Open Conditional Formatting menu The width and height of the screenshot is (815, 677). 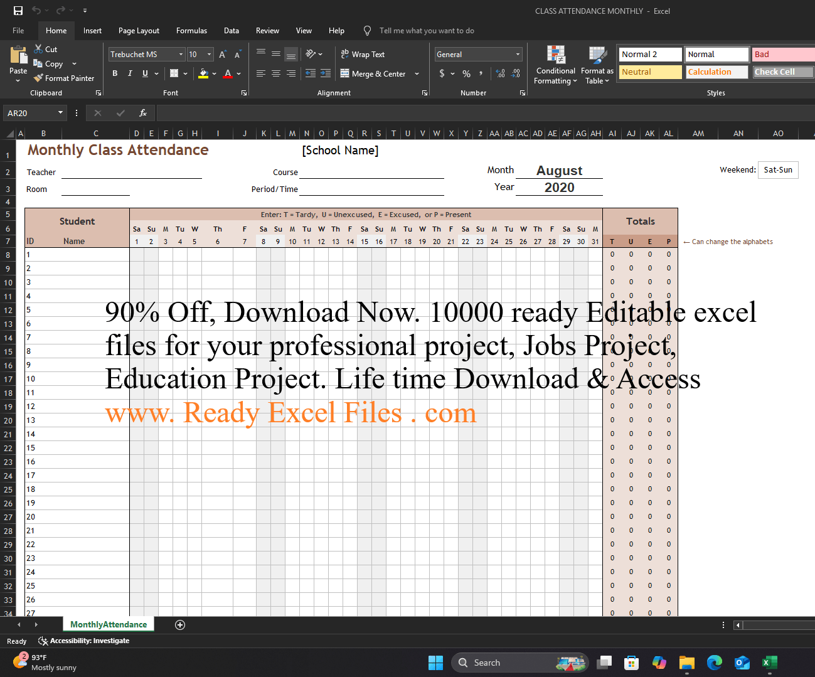[x=555, y=65]
